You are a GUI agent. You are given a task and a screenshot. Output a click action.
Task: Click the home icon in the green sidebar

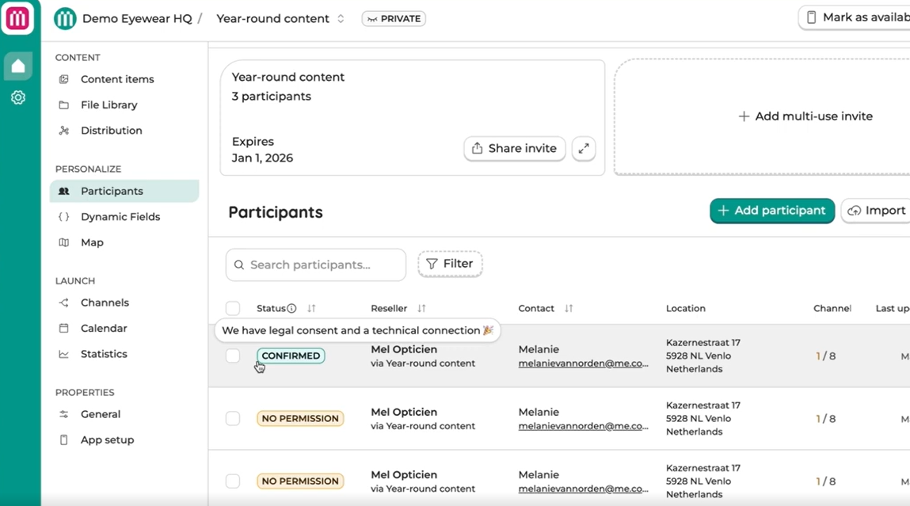click(x=18, y=66)
